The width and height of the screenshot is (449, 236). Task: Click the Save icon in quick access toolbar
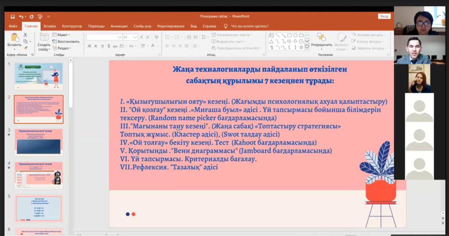(x=13, y=16)
